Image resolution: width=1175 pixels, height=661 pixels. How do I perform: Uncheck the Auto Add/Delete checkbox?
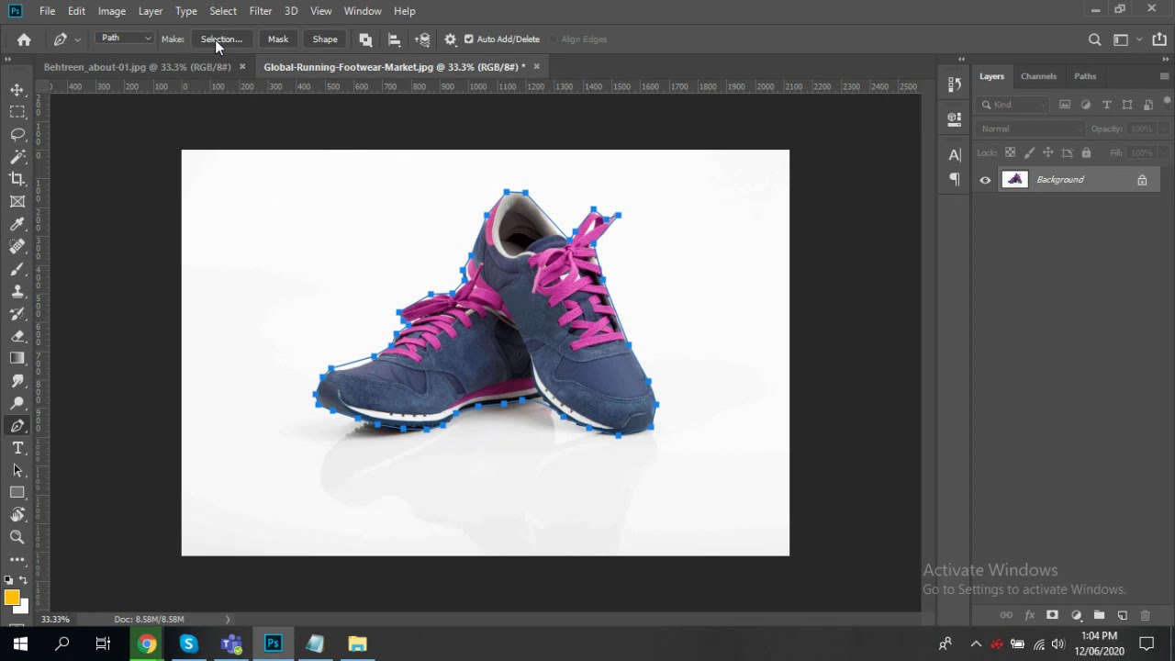[x=469, y=39]
